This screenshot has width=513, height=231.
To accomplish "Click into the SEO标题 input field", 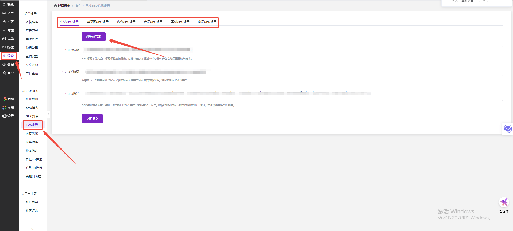I will click(x=292, y=50).
